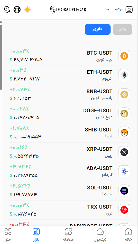
Task: Click the Tron coin icon
Action: pyautogui.click(x=124, y=210)
